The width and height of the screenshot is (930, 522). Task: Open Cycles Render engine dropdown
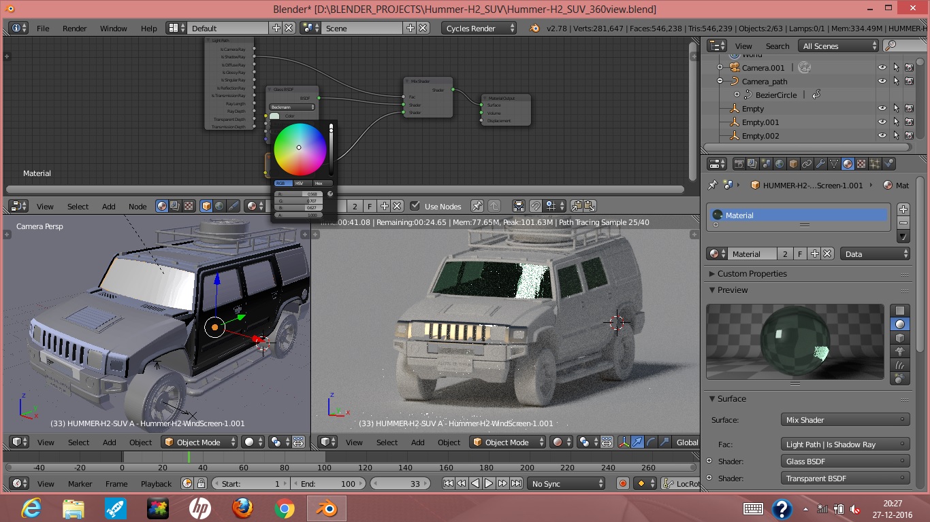click(479, 28)
